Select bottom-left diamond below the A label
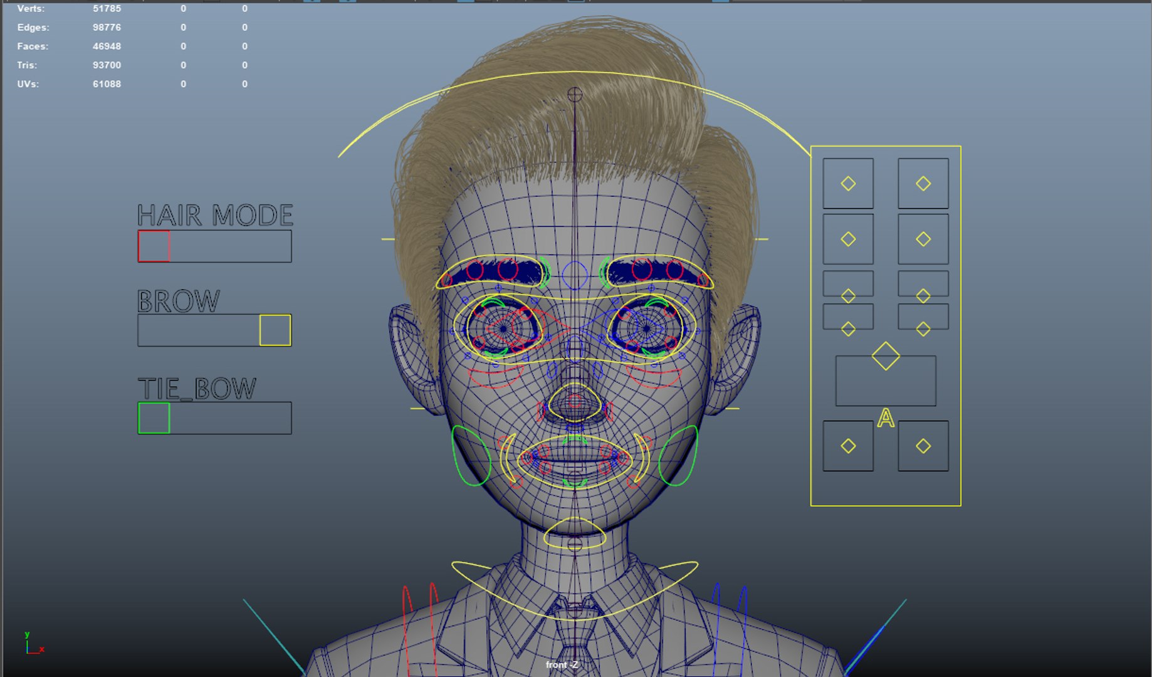 click(848, 446)
